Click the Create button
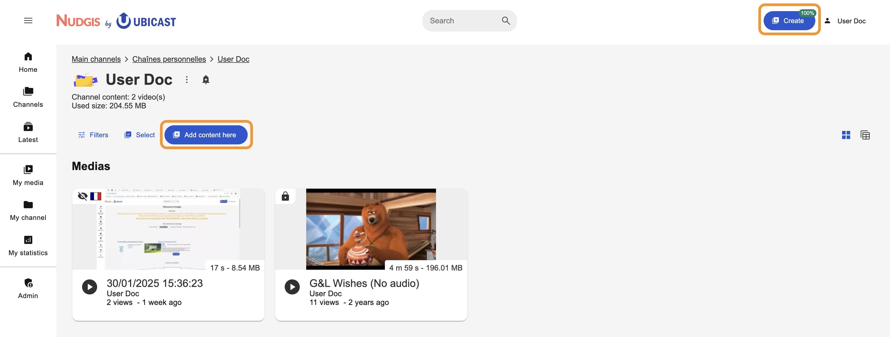890x337 pixels. [789, 21]
